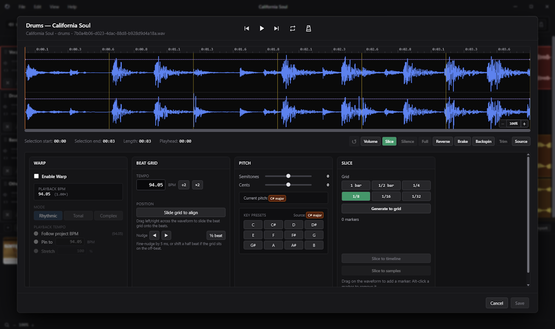This screenshot has height=329, width=555.
Task: Adjust the Cents slider handle
Action: point(288,185)
